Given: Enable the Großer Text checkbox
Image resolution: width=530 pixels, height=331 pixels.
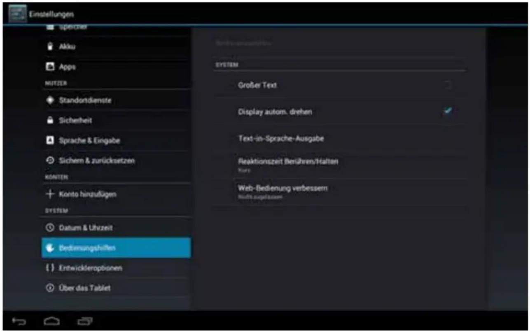Looking at the screenshot, I should (448, 85).
